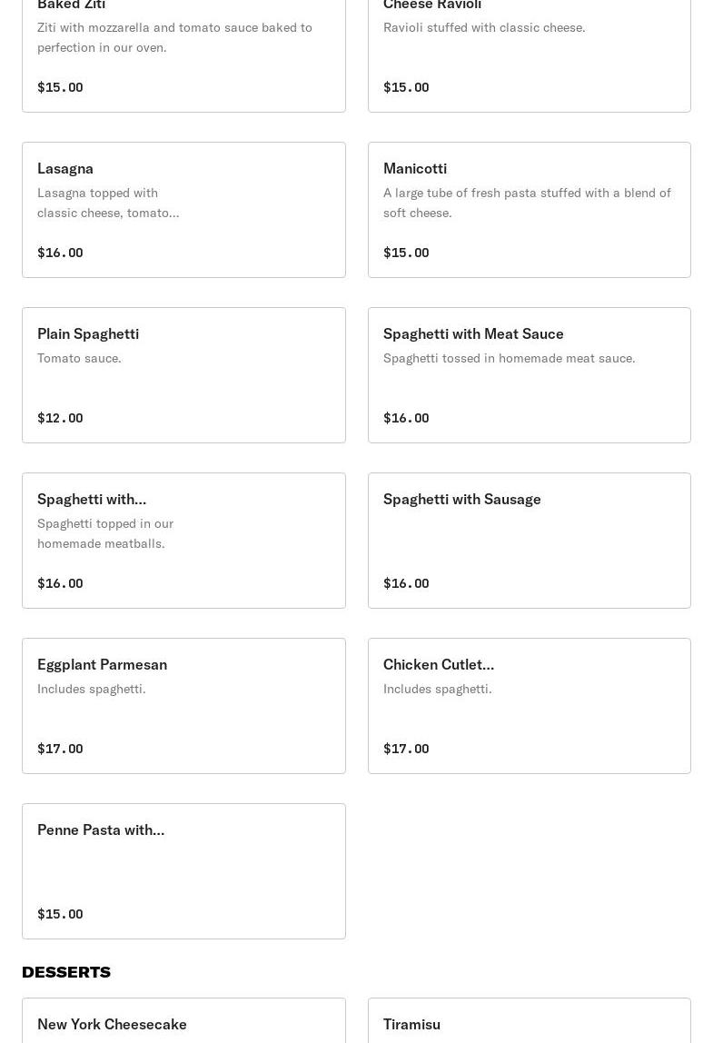Open Spaghetti with Meat Sauce
Viewport: 713px width, 1043px height.
click(530, 375)
